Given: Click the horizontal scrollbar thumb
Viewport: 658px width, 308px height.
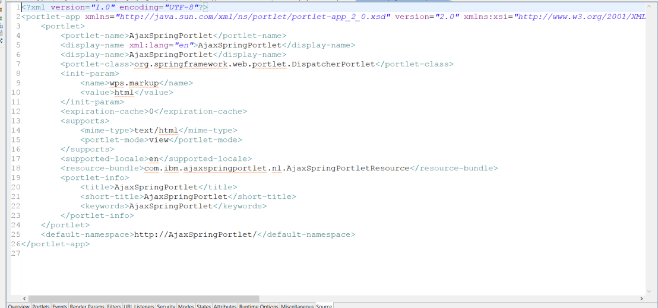Looking at the screenshot, I should 144,299.
